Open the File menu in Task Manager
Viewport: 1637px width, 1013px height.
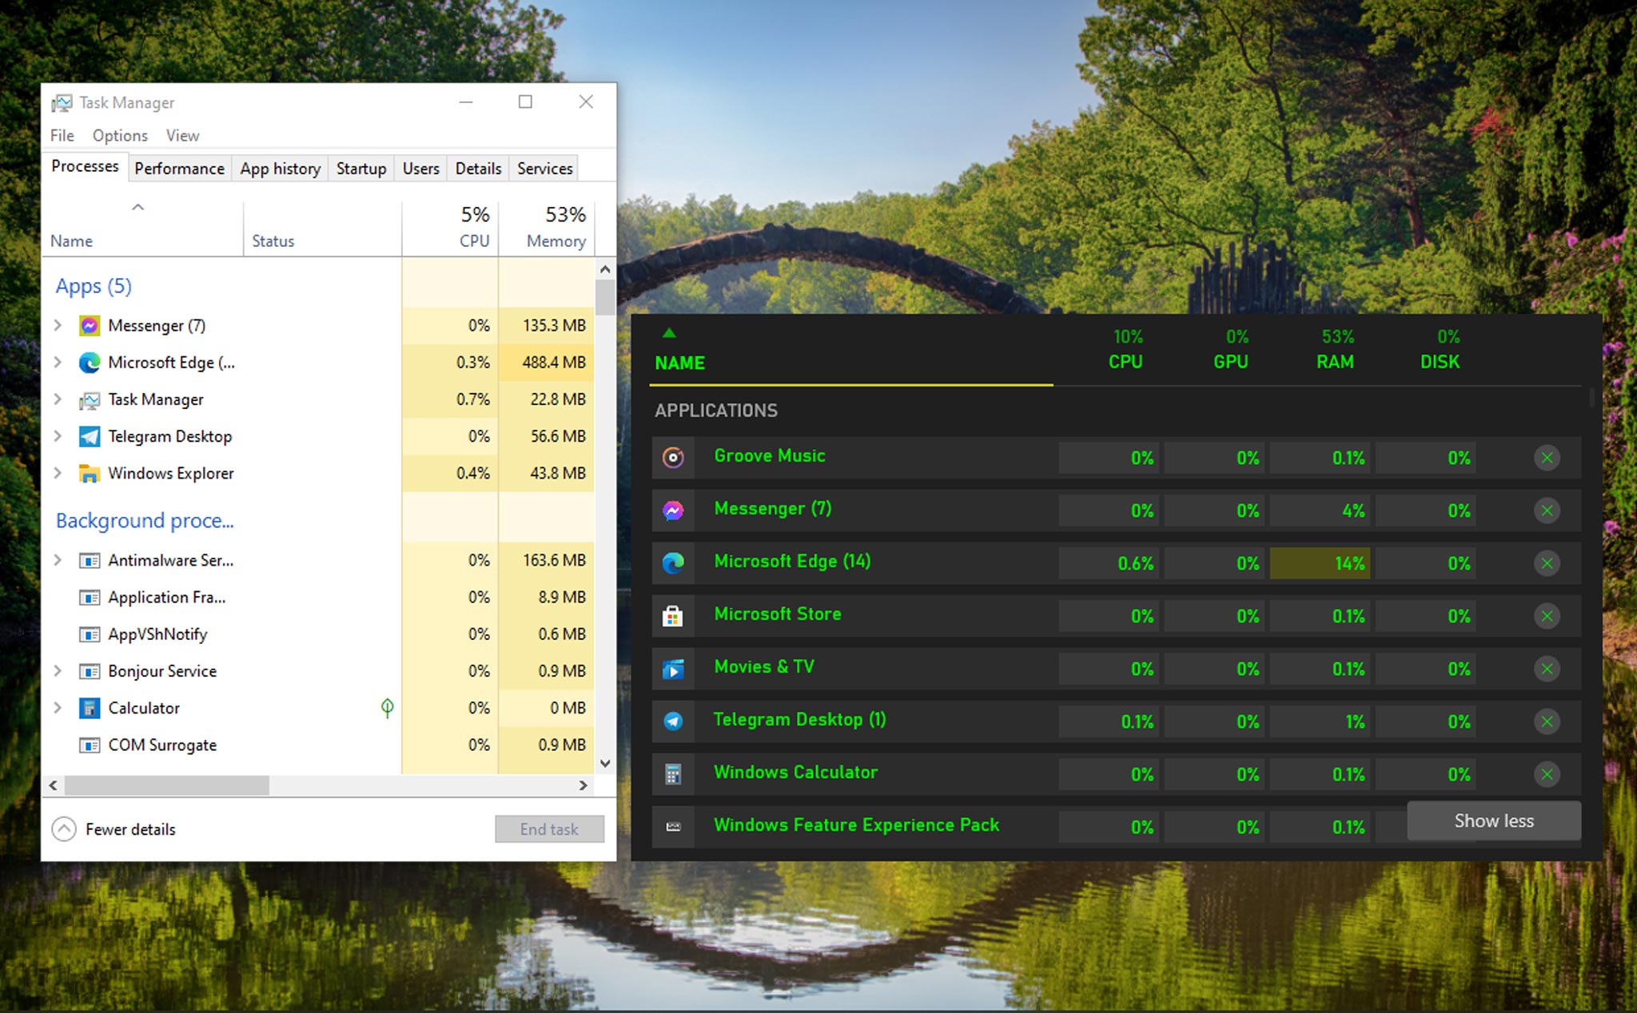click(62, 136)
